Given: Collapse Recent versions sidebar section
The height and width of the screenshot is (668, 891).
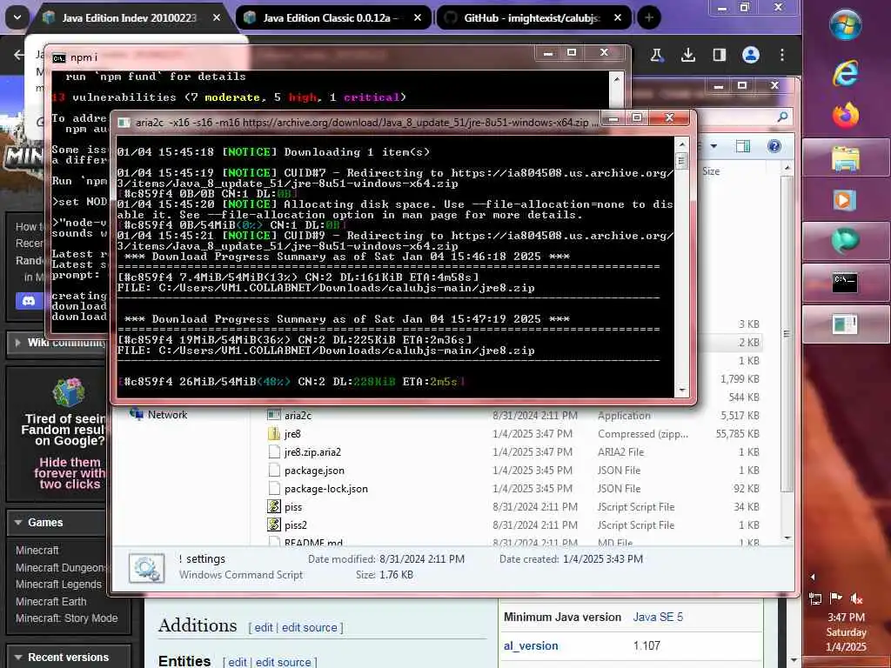Looking at the screenshot, I should coord(19,658).
